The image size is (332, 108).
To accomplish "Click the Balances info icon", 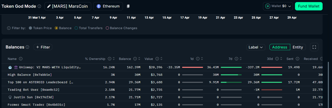I will click(x=27, y=47).
